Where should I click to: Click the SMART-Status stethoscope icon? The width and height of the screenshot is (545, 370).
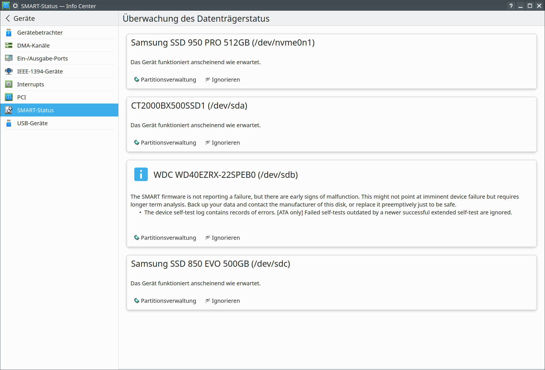[x=9, y=110]
